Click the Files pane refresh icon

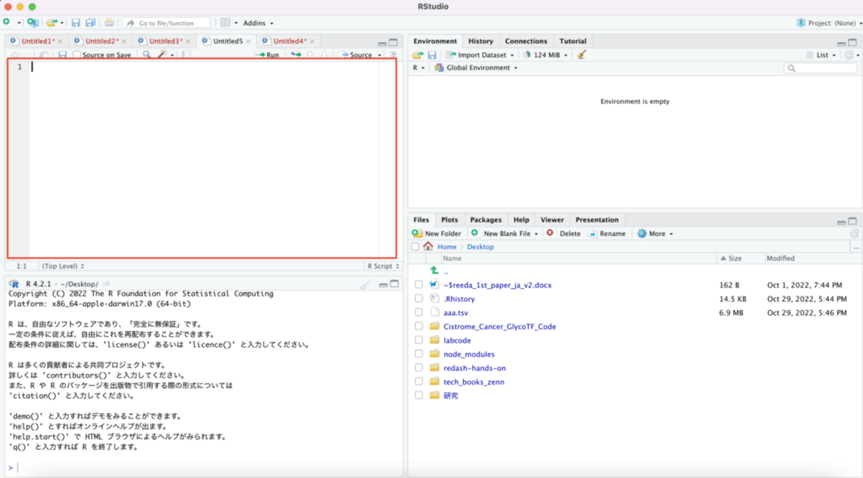pos(854,233)
